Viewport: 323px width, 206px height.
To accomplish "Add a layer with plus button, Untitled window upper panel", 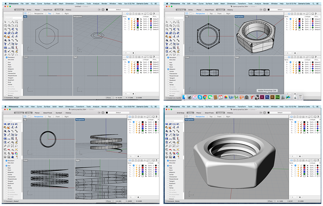I will 126,53.
